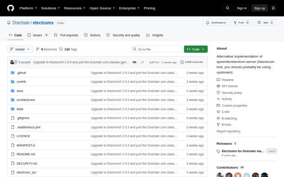This screenshot has height=177, width=284.
Task: Click the green checkmark commit status icon
Action: tap(142, 62)
